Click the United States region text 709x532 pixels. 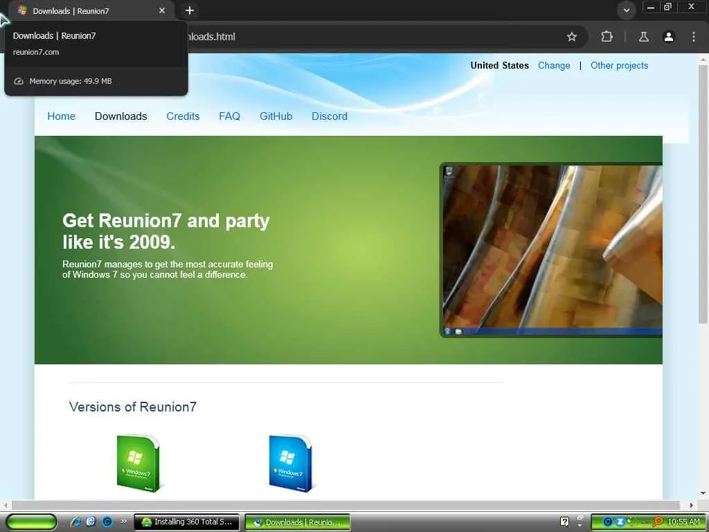click(500, 66)
